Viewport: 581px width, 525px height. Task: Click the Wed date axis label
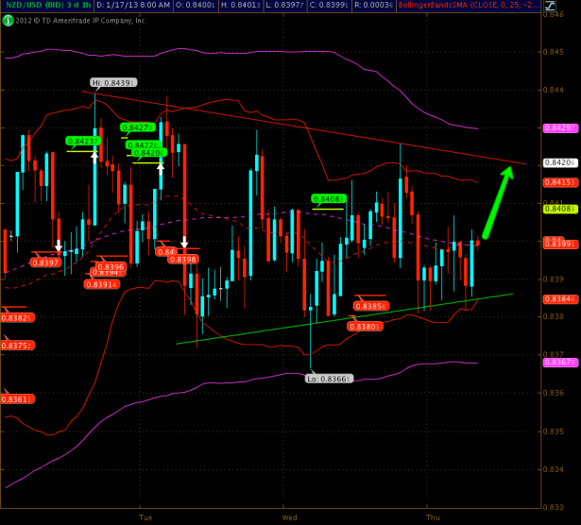(289, 517)
